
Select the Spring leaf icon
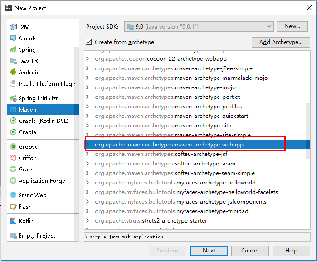pos(13,50)
